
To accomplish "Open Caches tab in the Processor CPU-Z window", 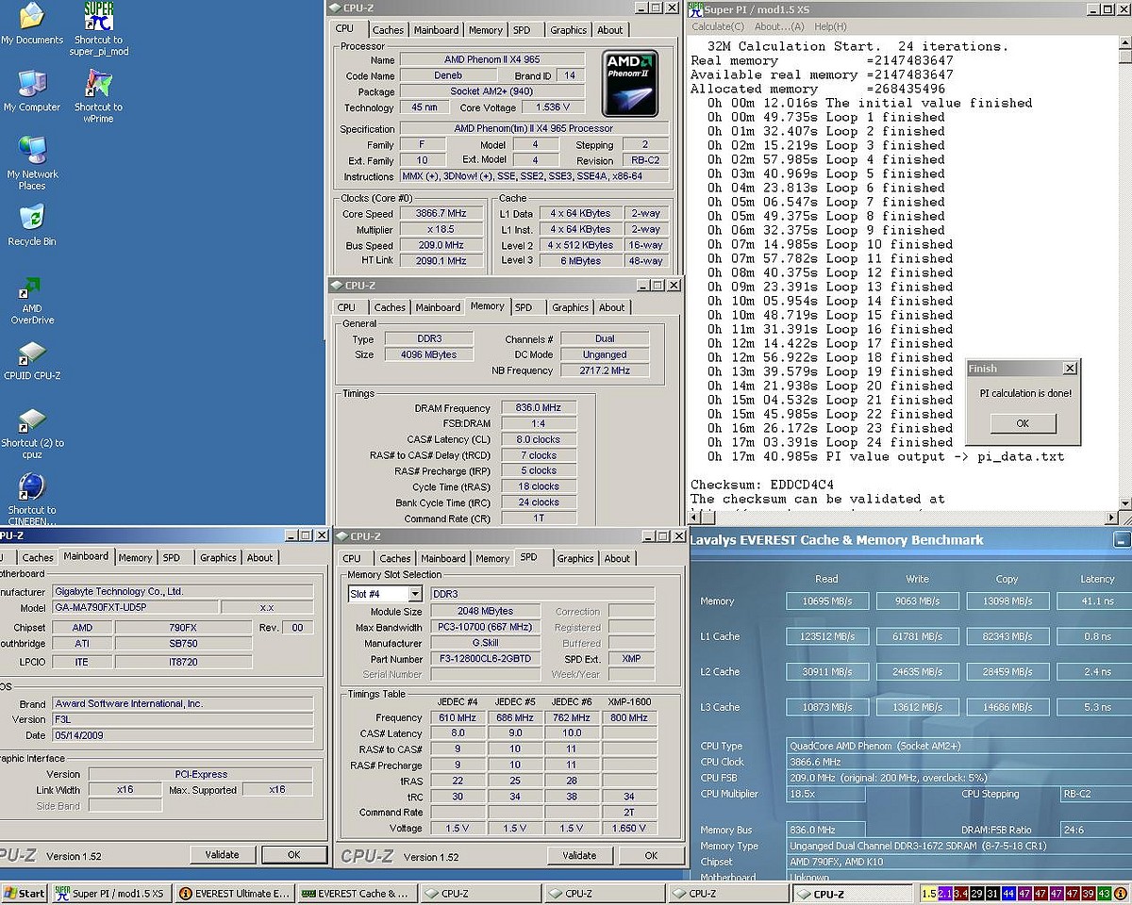I will pos(388,30).
